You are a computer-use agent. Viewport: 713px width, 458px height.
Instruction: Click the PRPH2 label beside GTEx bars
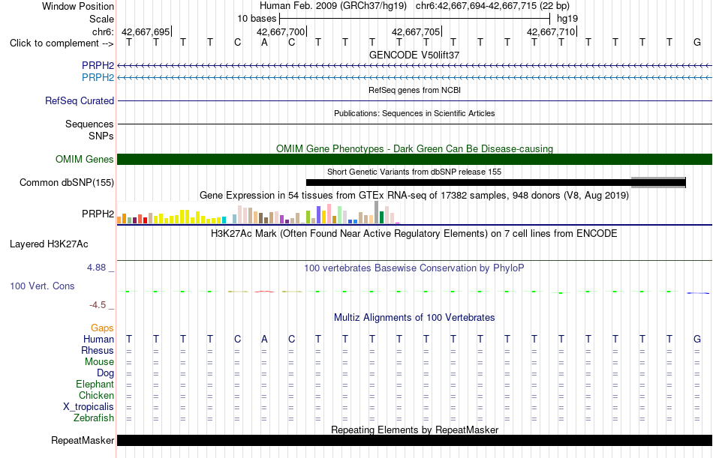click(x=98, y=214)
